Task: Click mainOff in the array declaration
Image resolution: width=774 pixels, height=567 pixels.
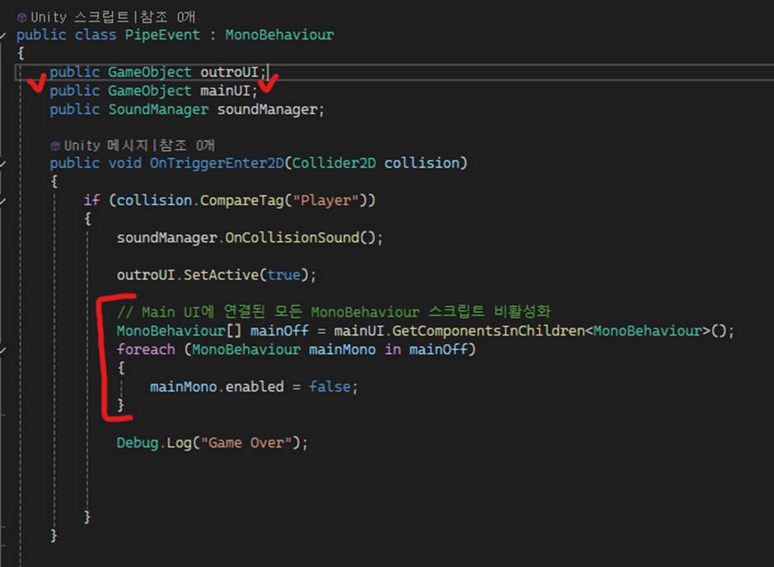Action: (279, 331)
